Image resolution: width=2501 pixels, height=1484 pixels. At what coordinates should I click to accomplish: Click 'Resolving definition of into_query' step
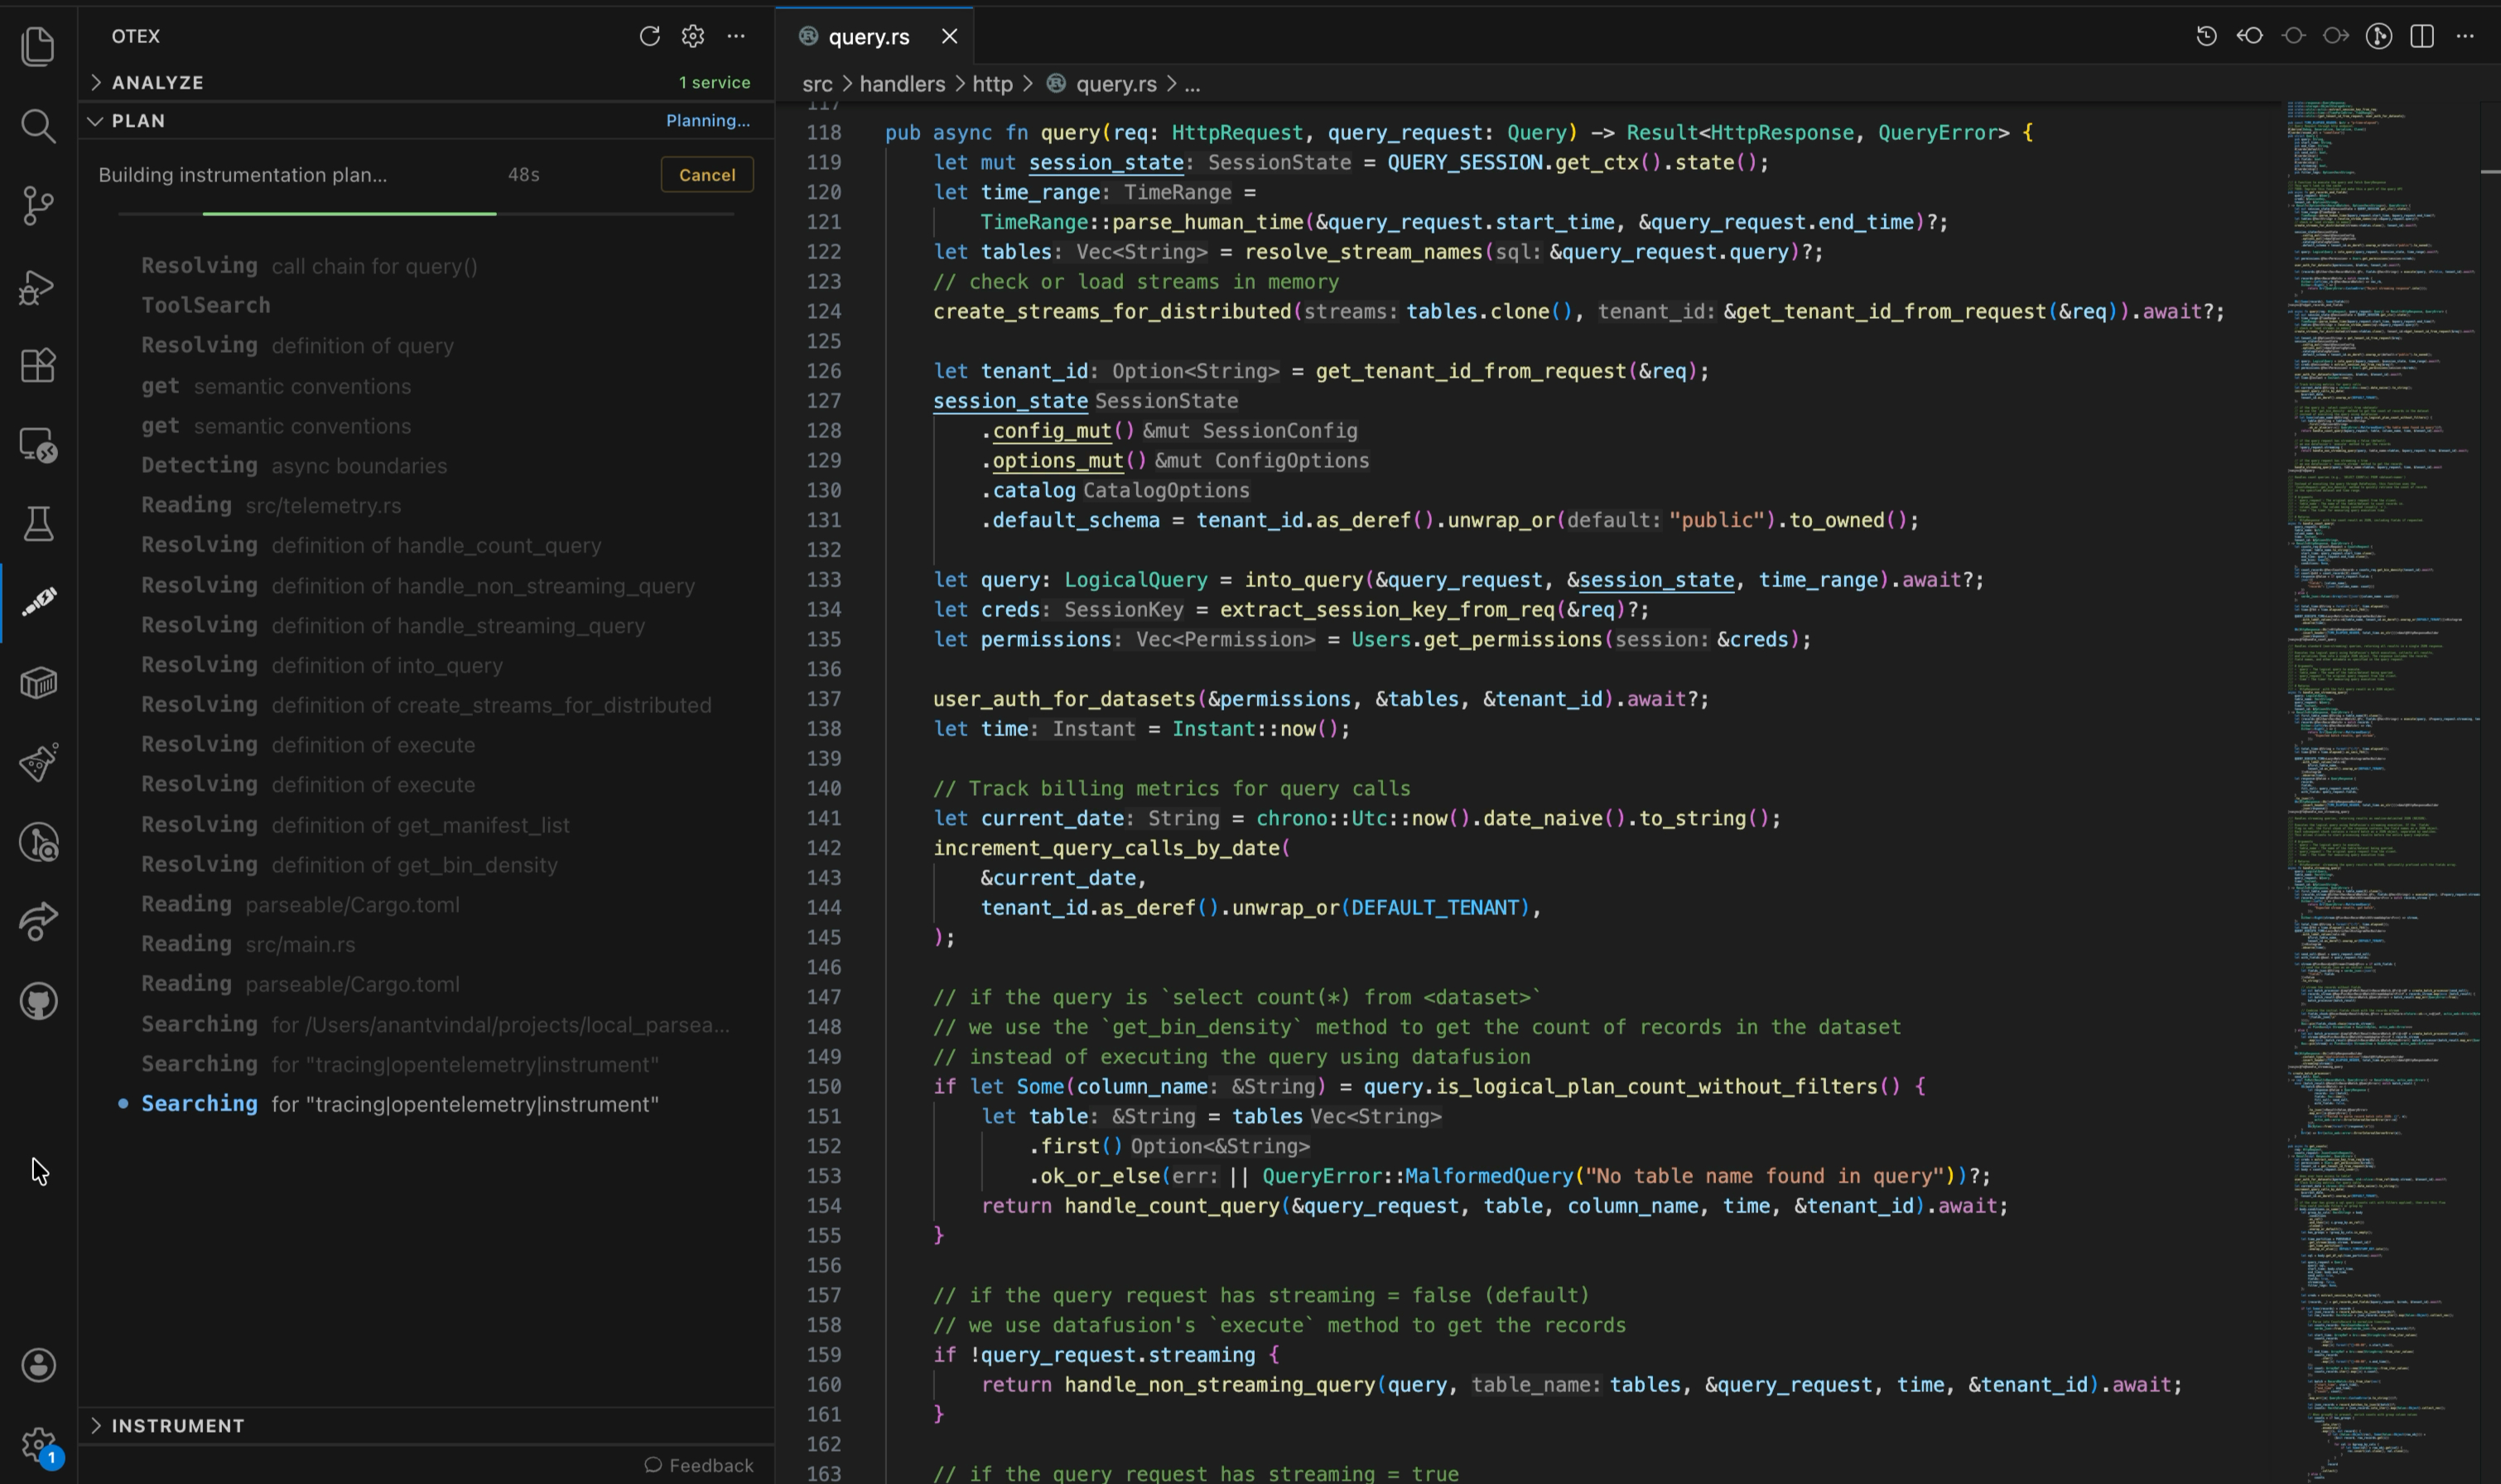[x=322, y=665]
